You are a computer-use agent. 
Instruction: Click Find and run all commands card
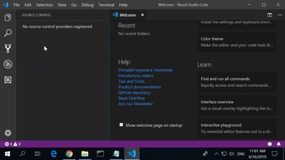(x=237, y=82)
